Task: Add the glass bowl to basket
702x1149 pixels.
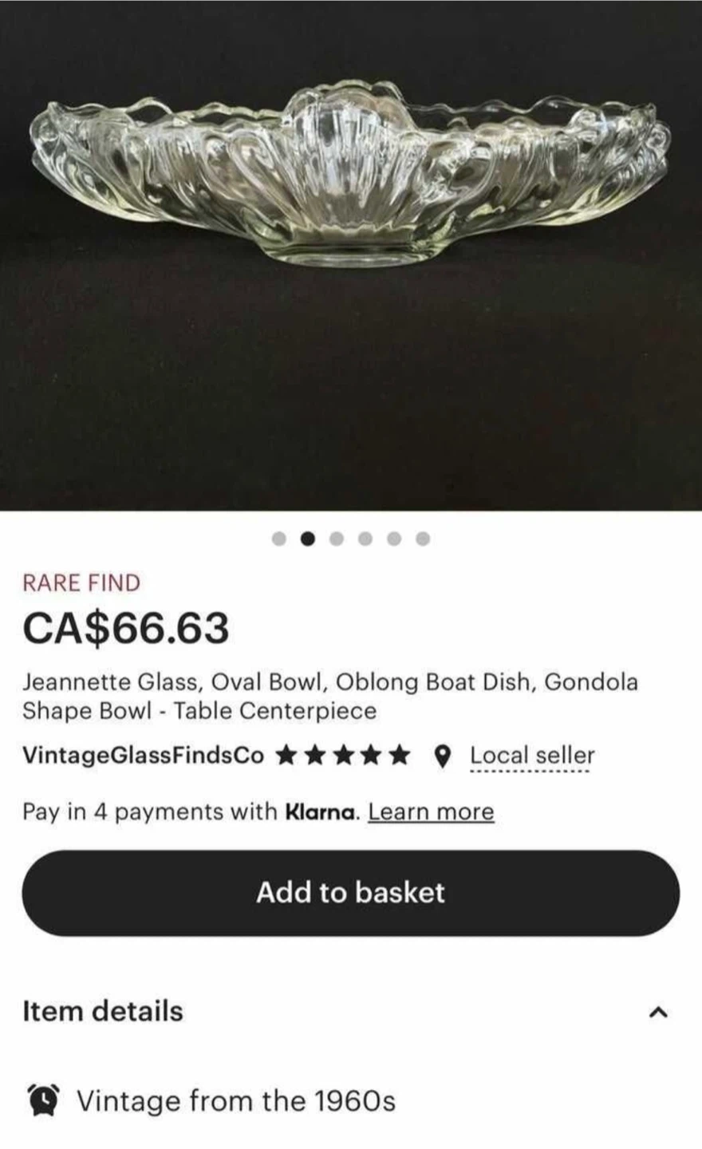Action: click(351, 893)
